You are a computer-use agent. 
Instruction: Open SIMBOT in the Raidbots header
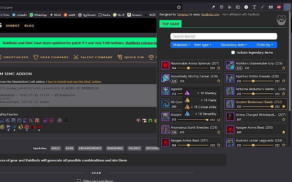click(x=13, y=25)
